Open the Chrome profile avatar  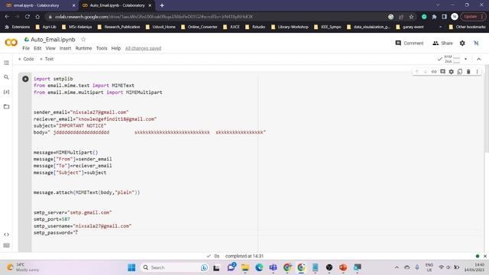click(455, 17)
